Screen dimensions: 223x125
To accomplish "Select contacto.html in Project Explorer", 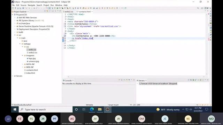I will 32,70.
